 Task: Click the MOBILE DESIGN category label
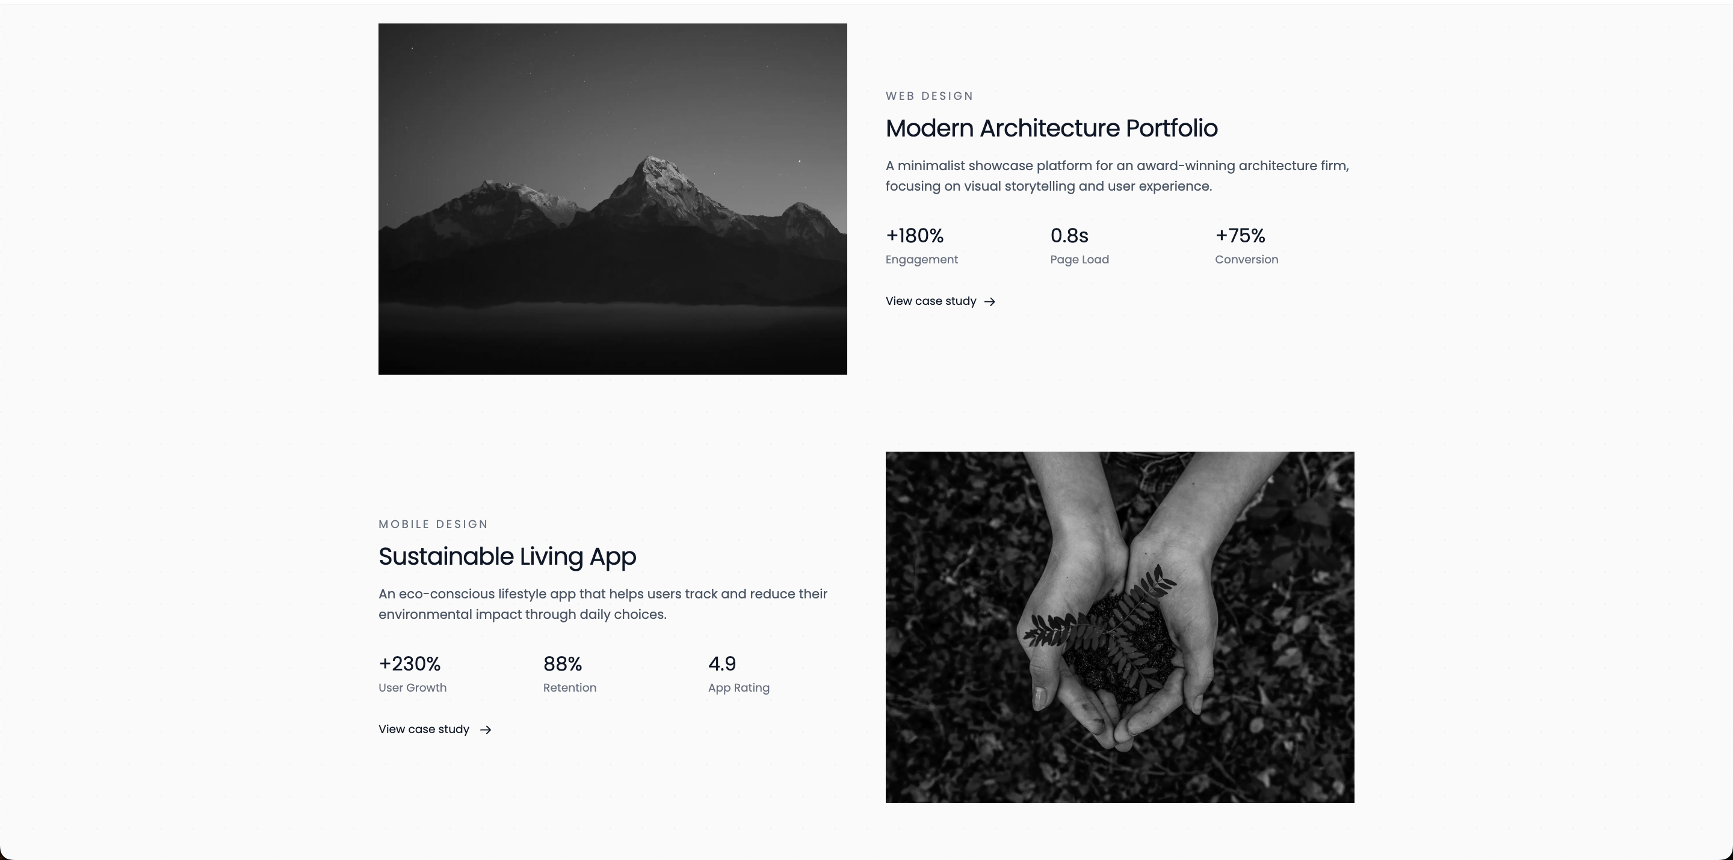pyautogui.click(x=433, y=524)
